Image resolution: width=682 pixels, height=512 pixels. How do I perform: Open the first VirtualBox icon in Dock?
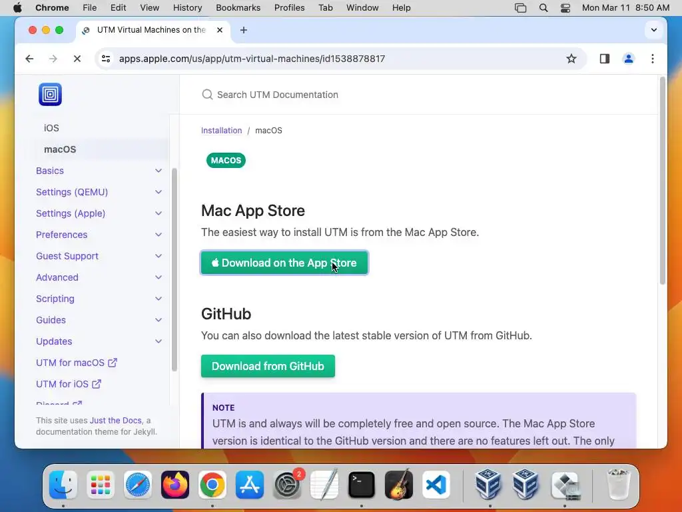(x=488, y=485)
